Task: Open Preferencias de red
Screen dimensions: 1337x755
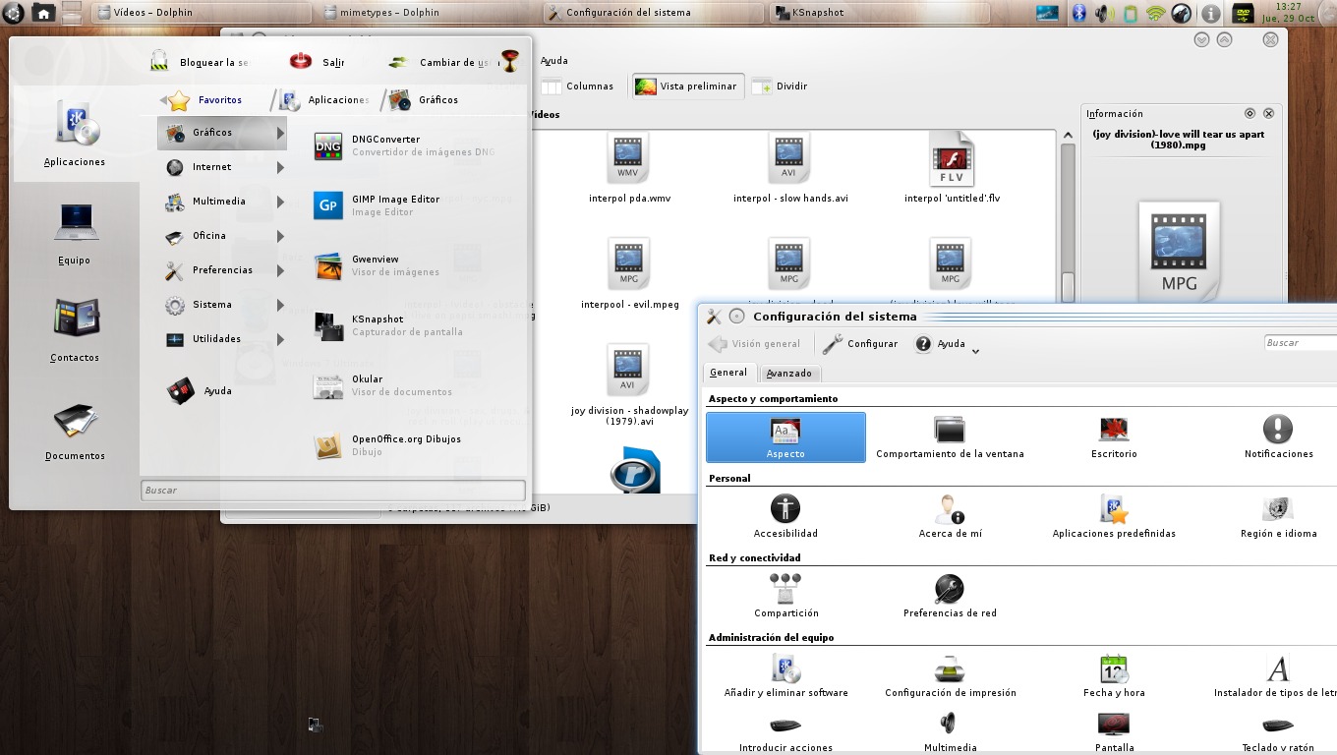Action: click(x=950, y=597)
